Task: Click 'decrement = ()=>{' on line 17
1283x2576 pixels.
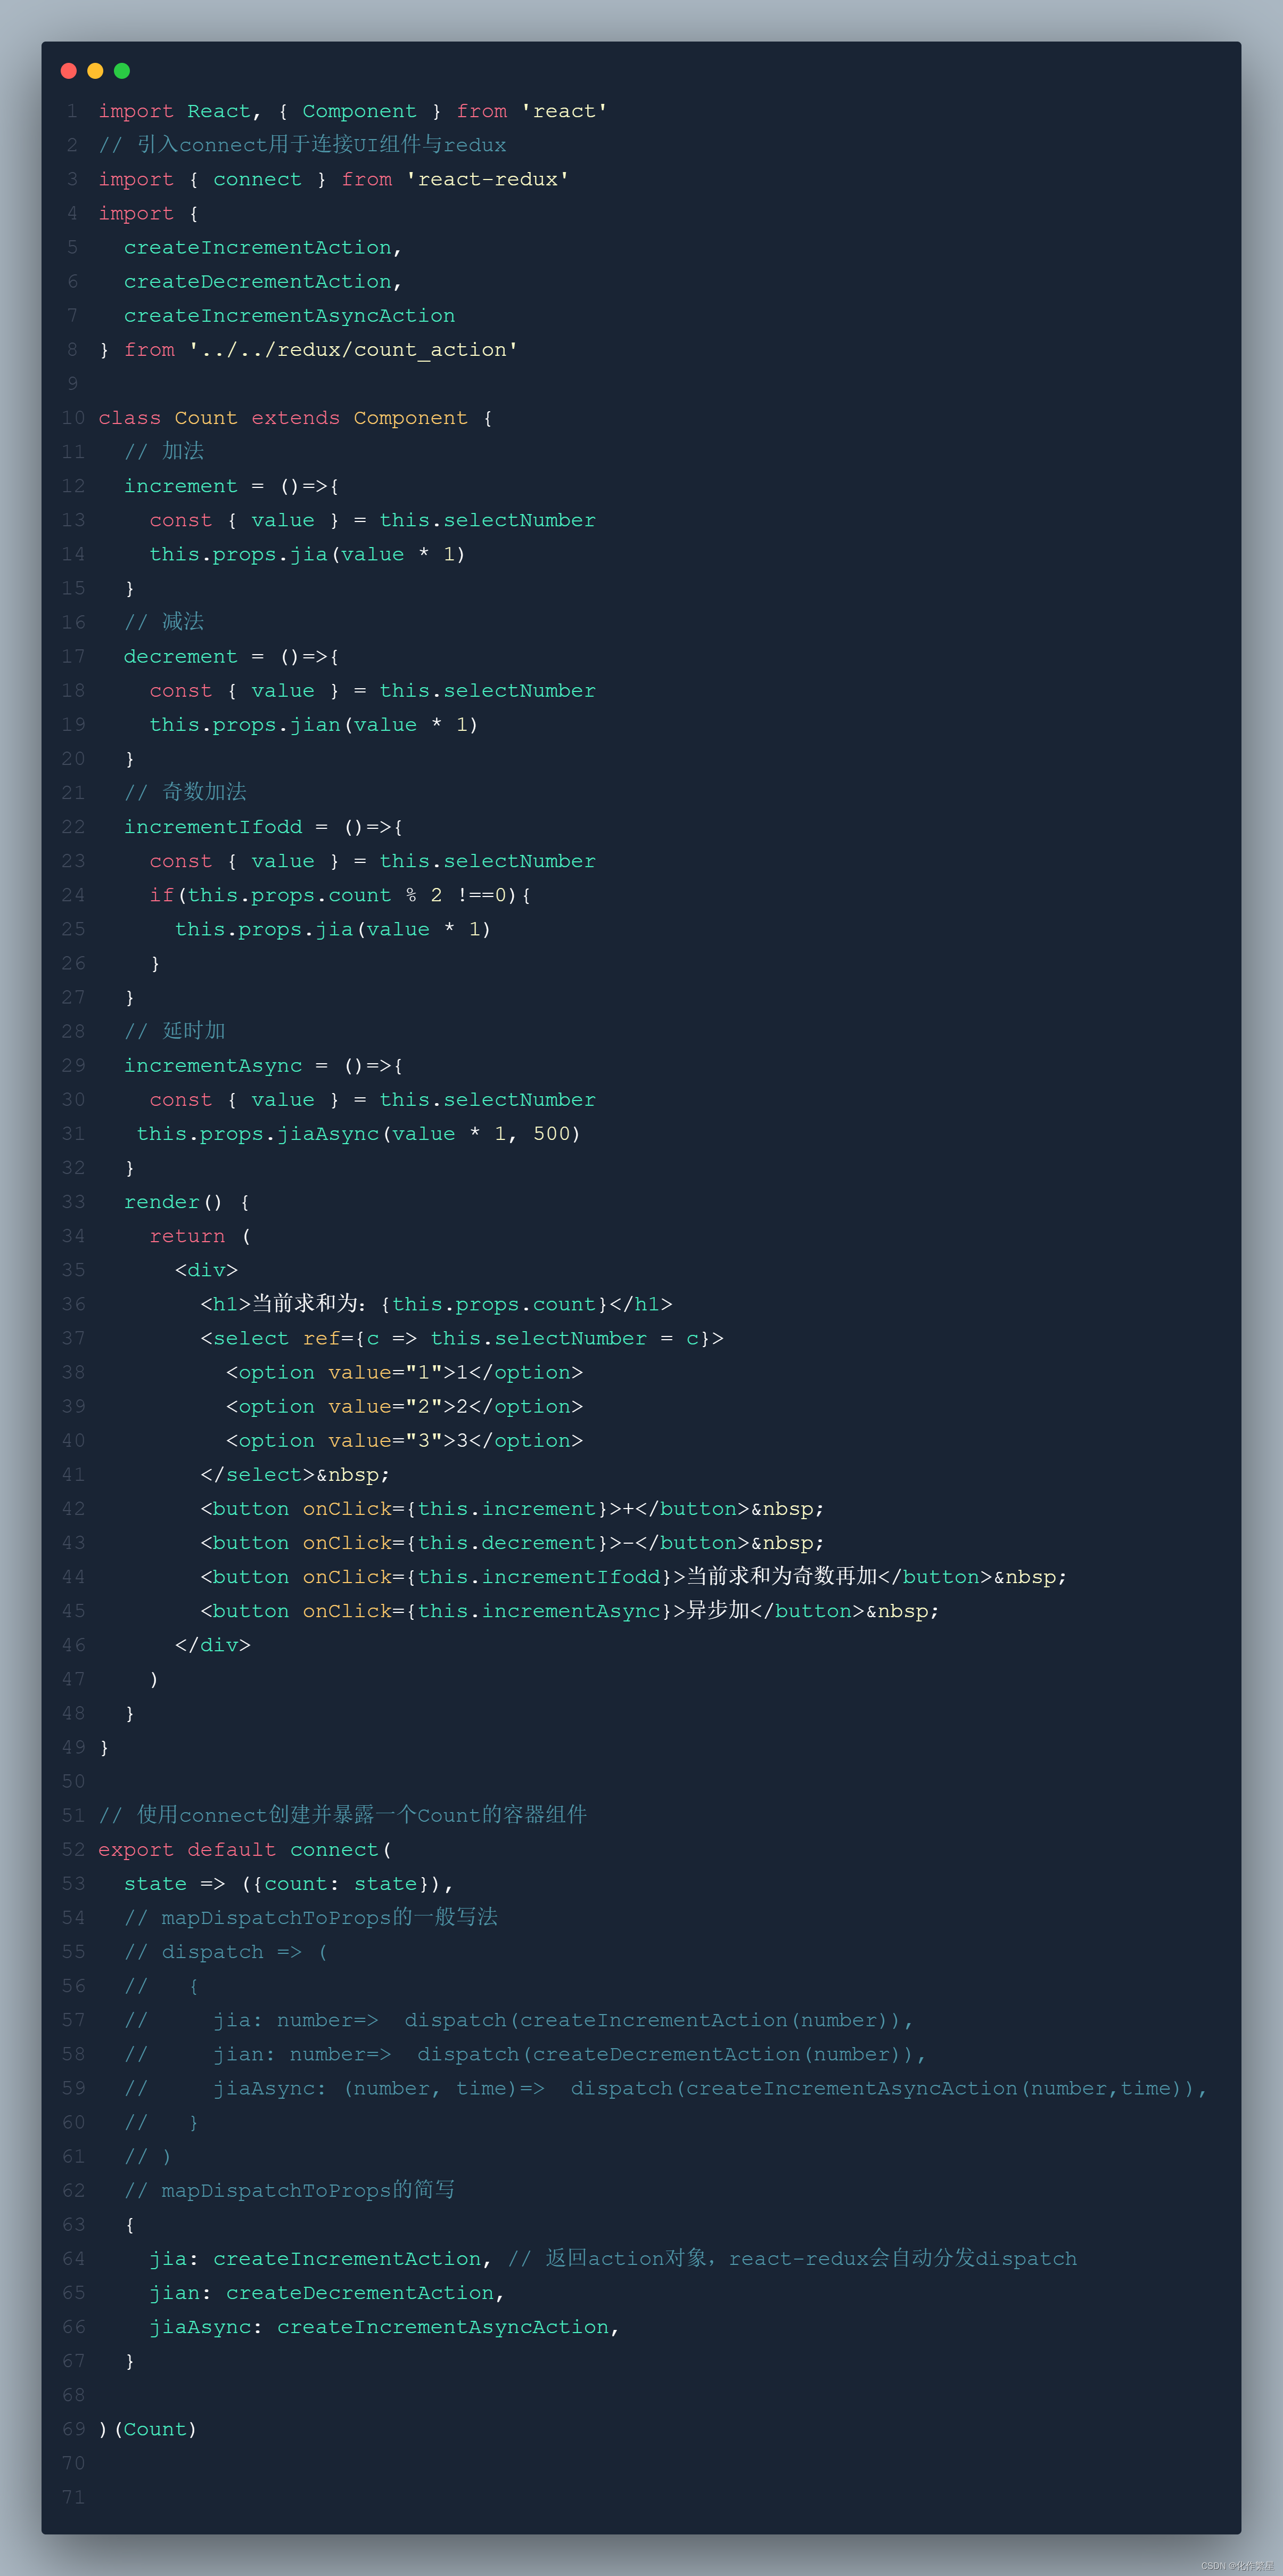Action: pyautogui.click(x=231, y=656)
